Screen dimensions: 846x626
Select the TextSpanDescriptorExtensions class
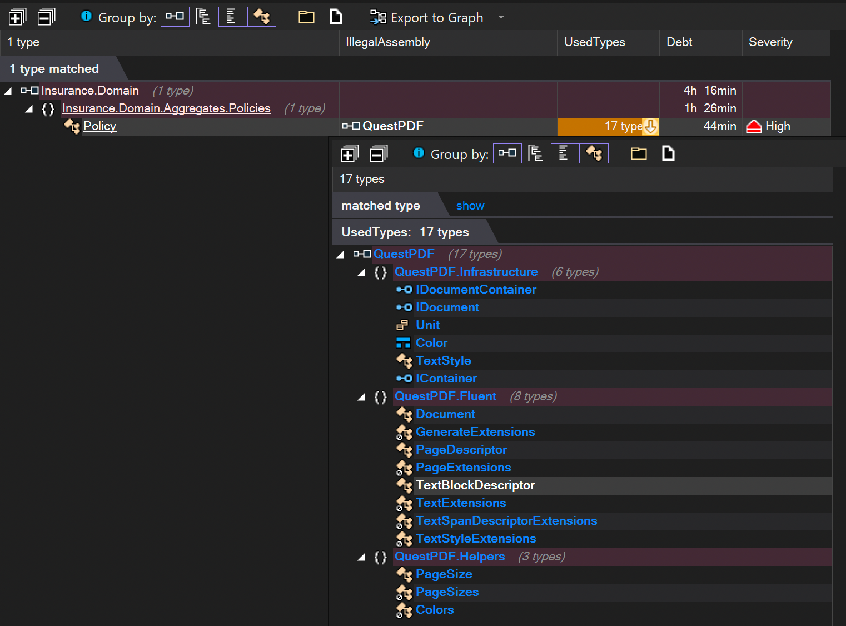(506, 521)
